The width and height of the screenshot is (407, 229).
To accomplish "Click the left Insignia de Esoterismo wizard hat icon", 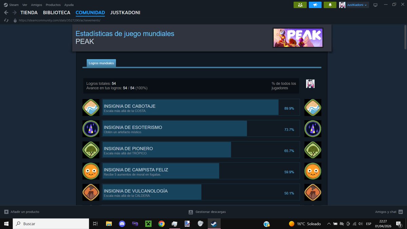I will point(91,129).
